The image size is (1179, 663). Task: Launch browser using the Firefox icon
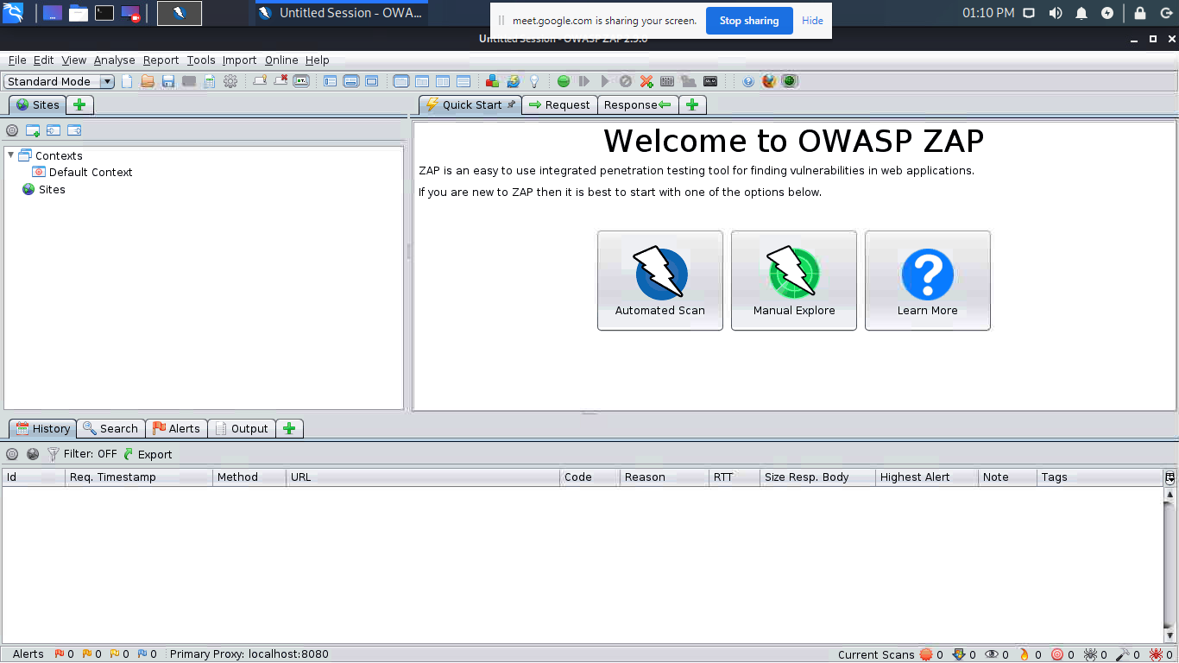click(769, 81)
